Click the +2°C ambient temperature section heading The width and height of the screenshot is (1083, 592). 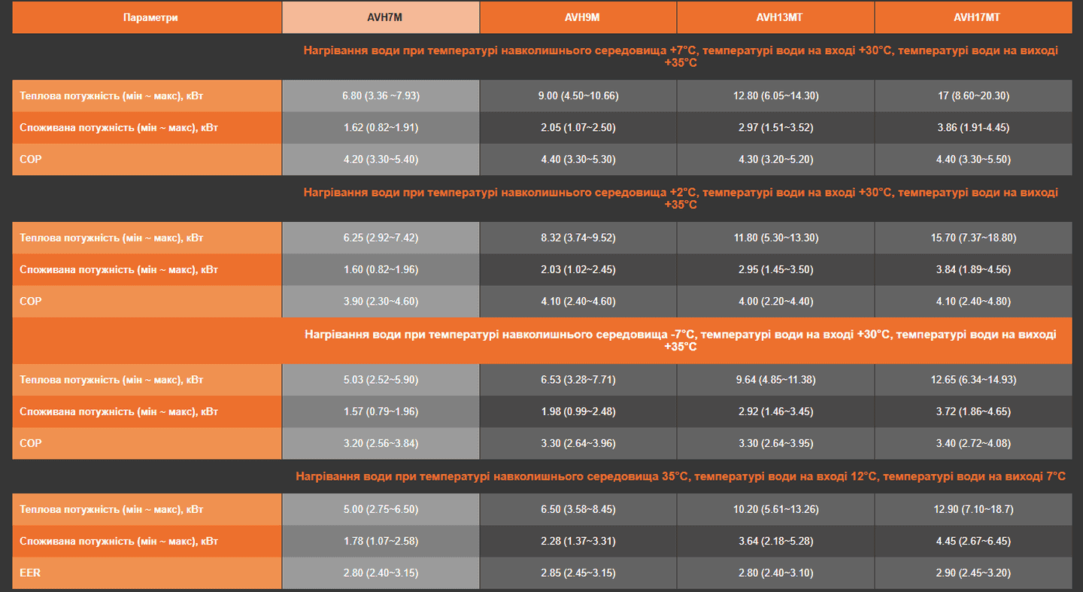(680, 199)
